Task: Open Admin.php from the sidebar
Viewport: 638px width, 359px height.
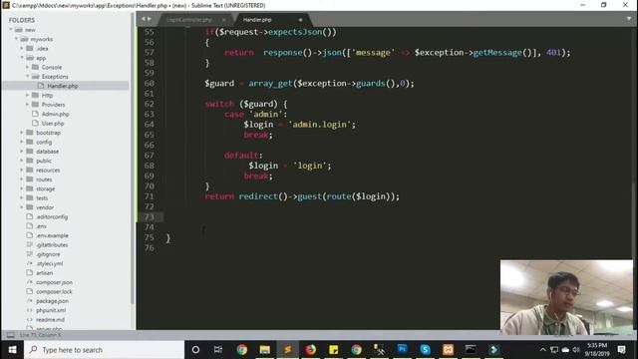Action: [56, 114]
